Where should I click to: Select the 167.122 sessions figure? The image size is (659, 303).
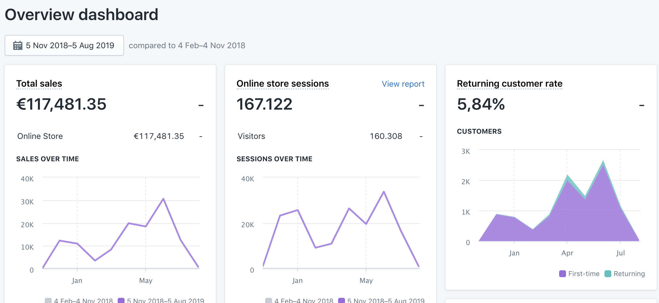pos(264,104)
